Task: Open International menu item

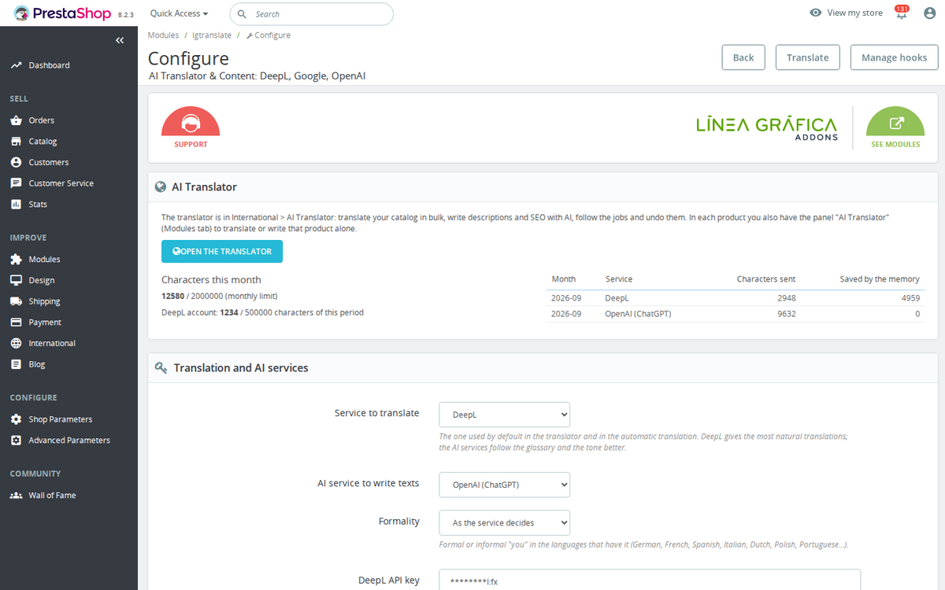Action: tap(52, 343)
